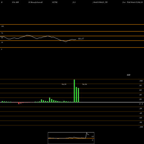Click the MR panel title
This screenshot has width=144, height=144.
click(128, 75)
